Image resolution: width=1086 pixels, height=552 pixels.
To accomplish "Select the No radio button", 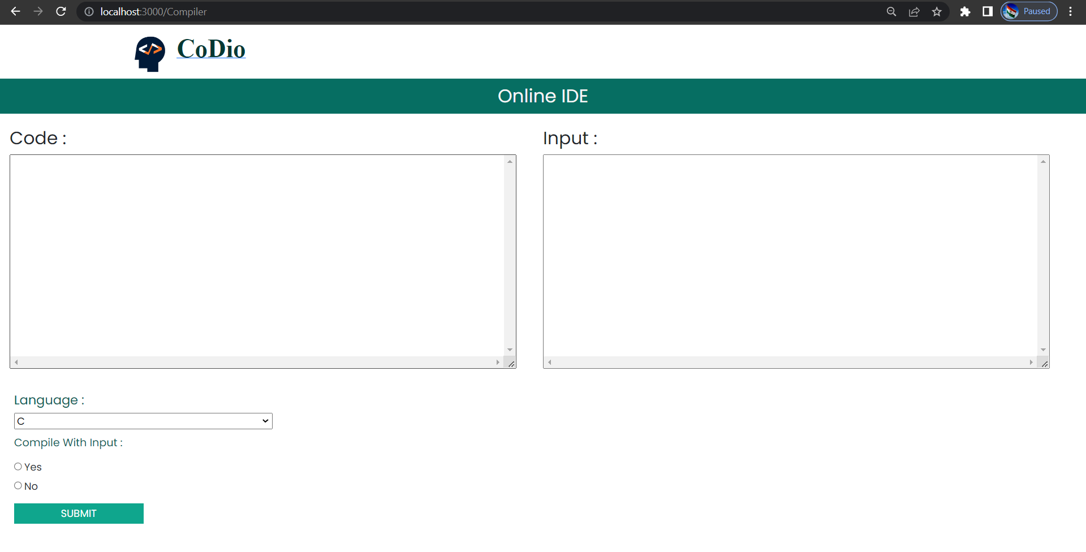I will click(x=18, y=485).
